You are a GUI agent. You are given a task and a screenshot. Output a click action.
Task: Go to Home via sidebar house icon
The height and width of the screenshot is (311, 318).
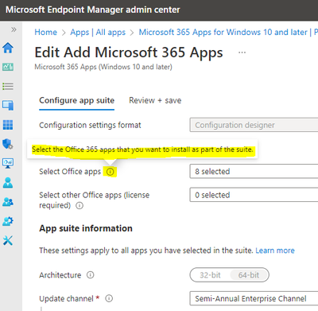tap(8, 48)
